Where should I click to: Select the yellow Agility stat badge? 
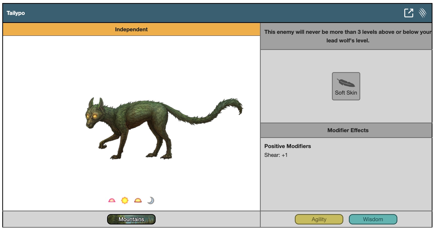click(x=319, y=219)
